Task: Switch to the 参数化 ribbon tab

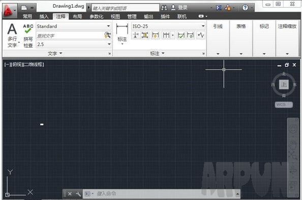Action: pos(96,17)
